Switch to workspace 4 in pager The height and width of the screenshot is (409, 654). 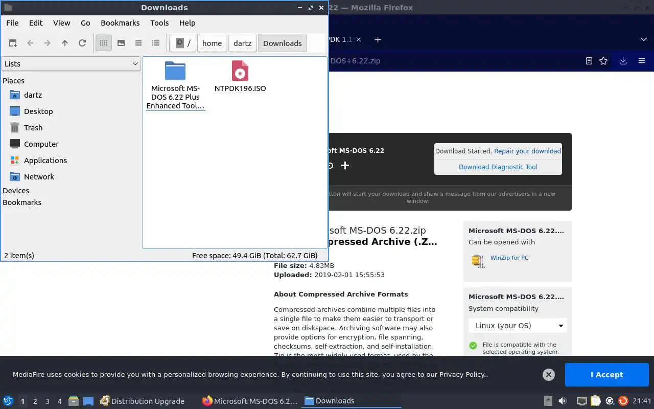click(x=60, y=401)
